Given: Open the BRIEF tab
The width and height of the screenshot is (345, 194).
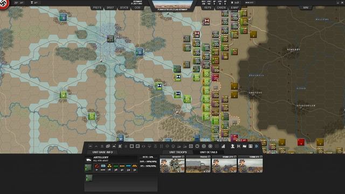Looking at the screenshot, I should pyautogui.click(x=110, y=8).
